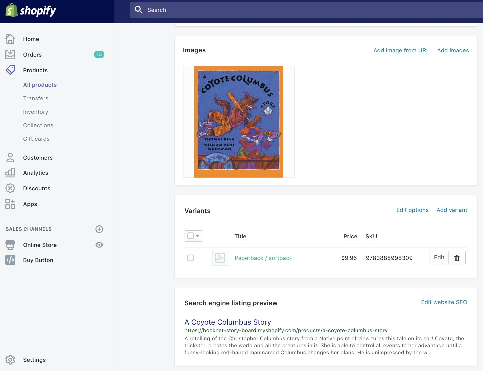Open Transfers under Products
Image resolution: width=483 pixels, height=371 pixels.
[36, 98]
